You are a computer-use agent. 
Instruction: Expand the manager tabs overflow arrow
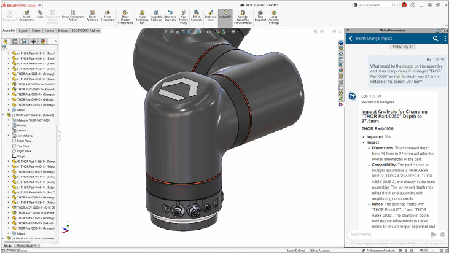pyautogui.click(x=55, y=42)
